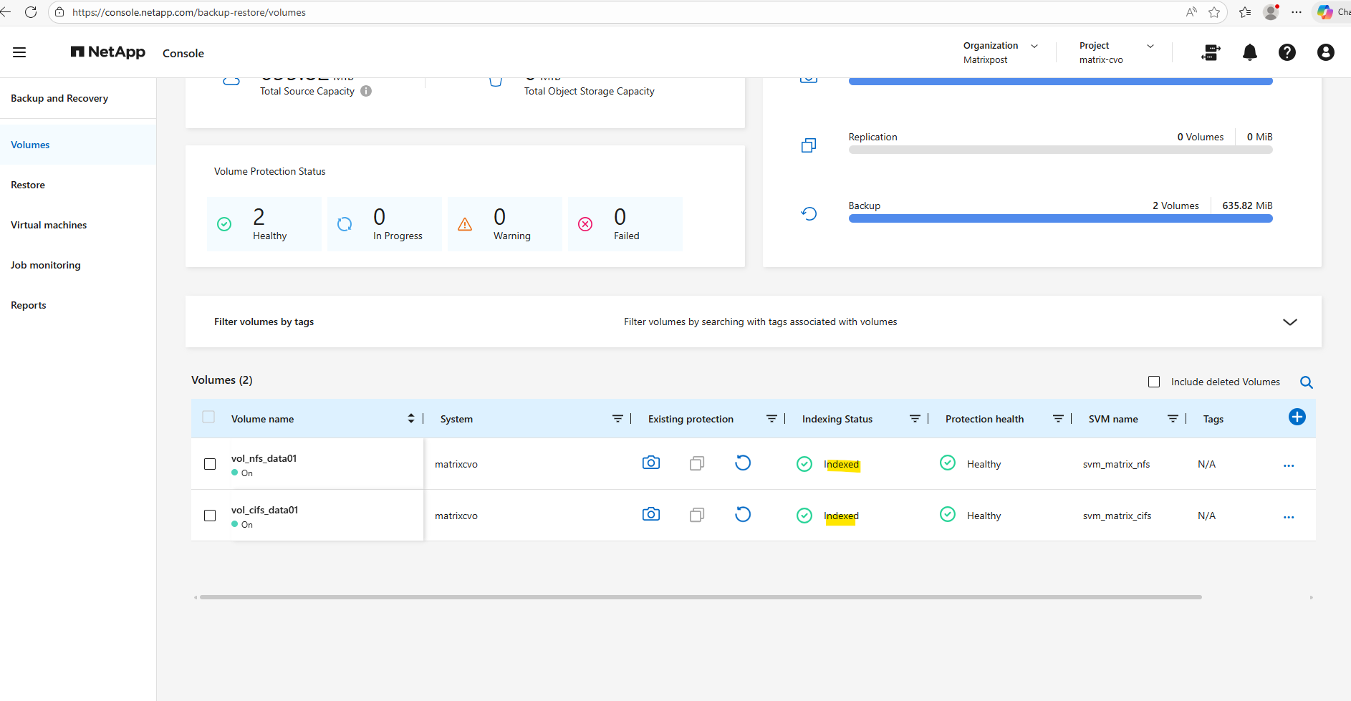Image resolution: width=1351 pixels, height=701 pixels.
Task: Open the user account profile icon
Action: point(1325,52)
